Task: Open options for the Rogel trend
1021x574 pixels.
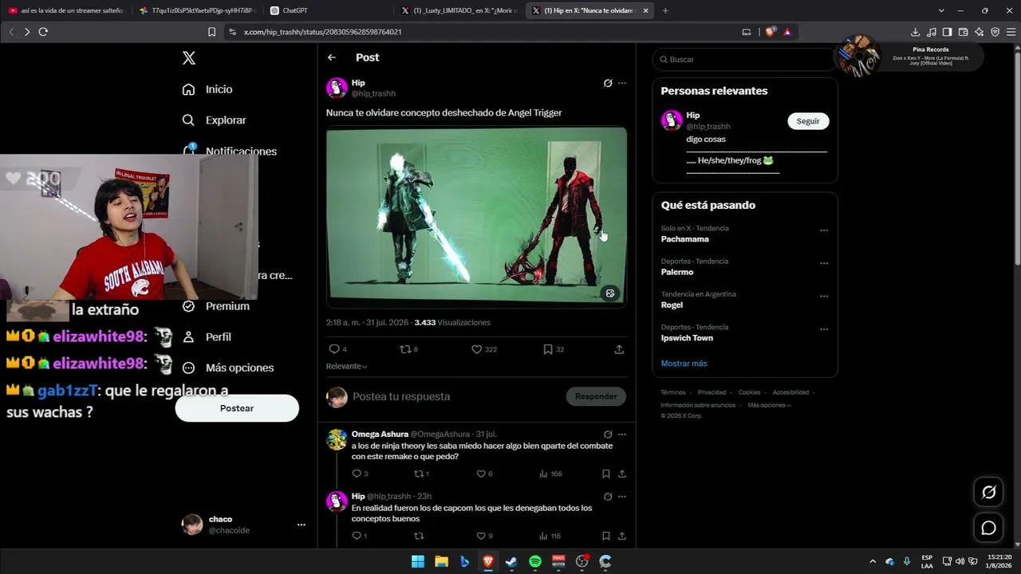Action: coord(824,296)
